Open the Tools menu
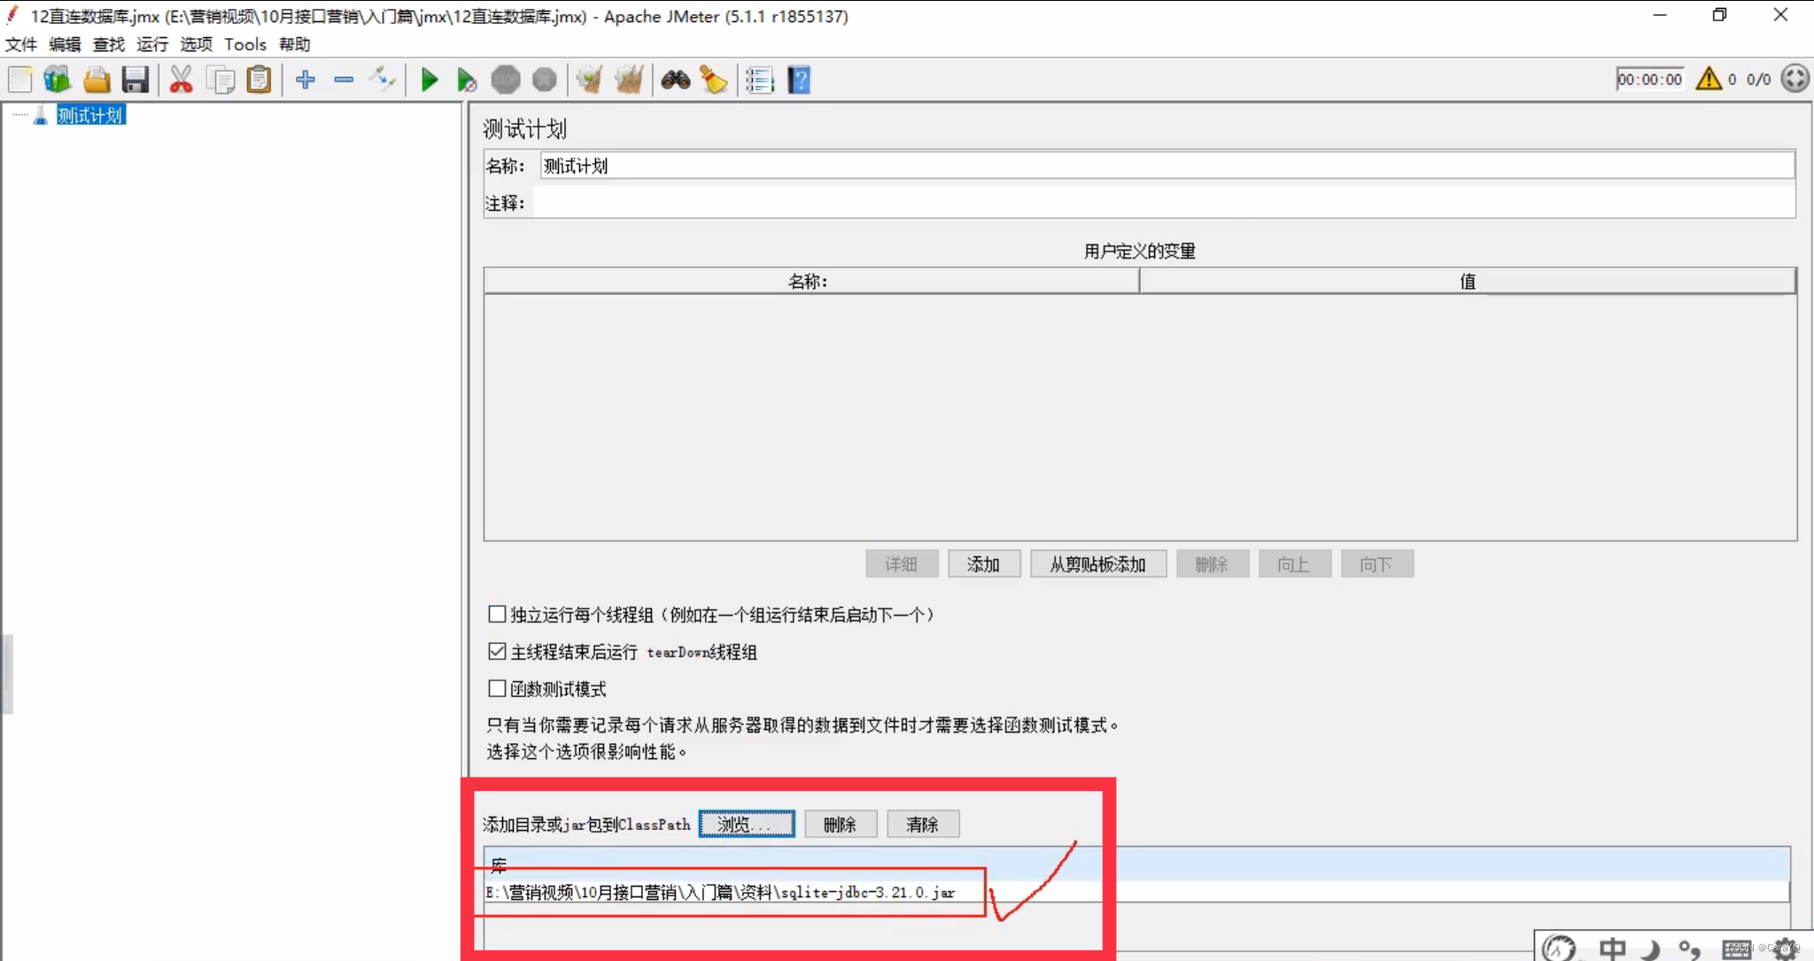 (x=245, y=44)
